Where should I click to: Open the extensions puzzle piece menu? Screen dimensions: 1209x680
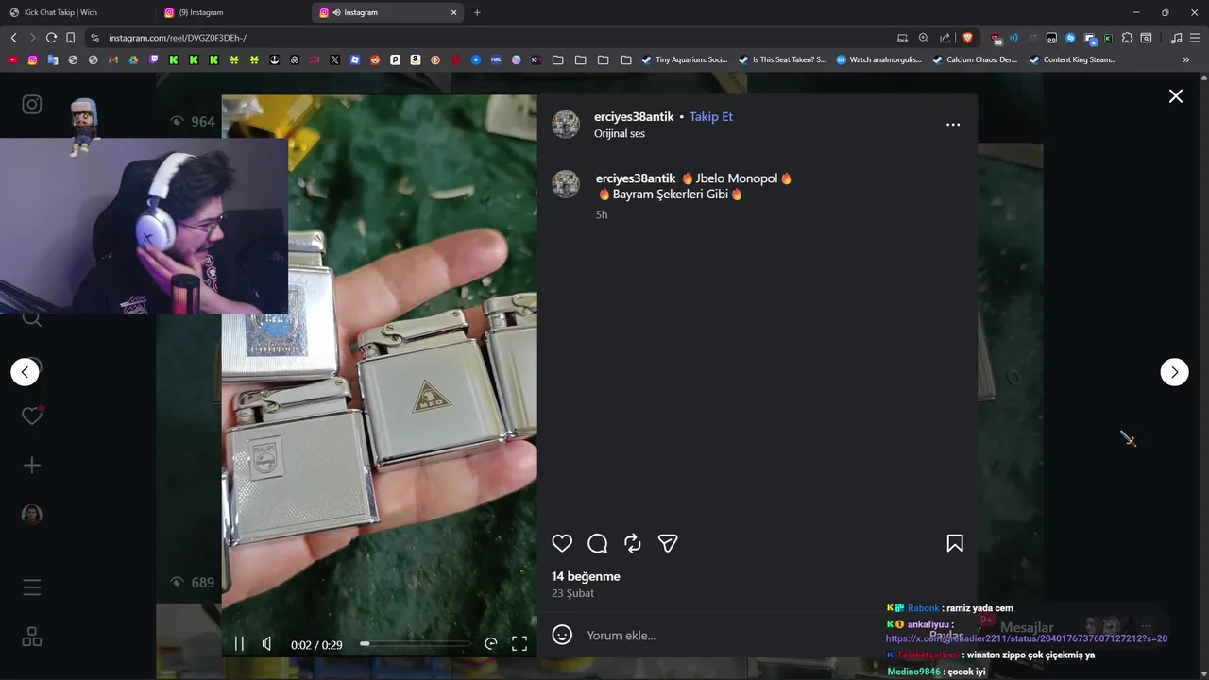pyautogui.click(x=1127, y=38)
